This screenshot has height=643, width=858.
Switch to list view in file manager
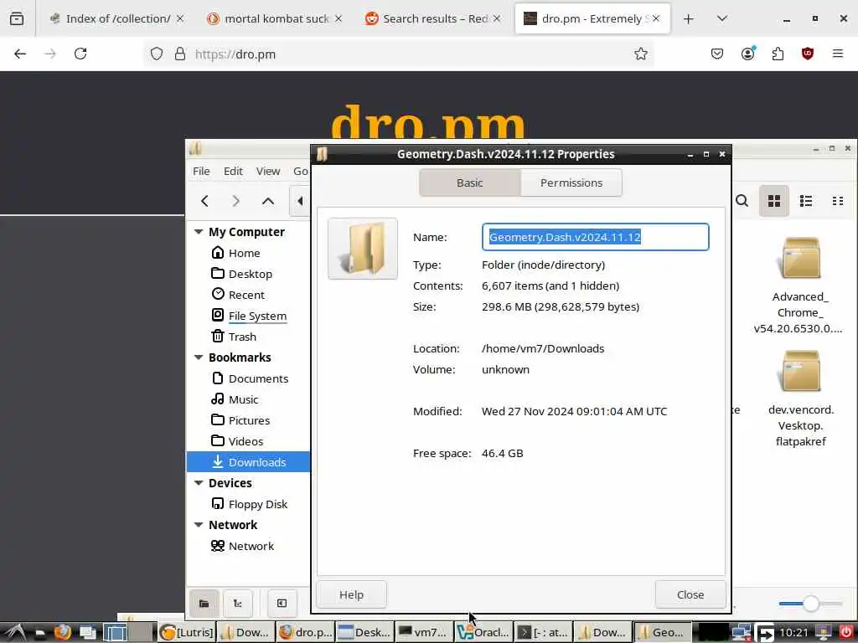point(805,201)
